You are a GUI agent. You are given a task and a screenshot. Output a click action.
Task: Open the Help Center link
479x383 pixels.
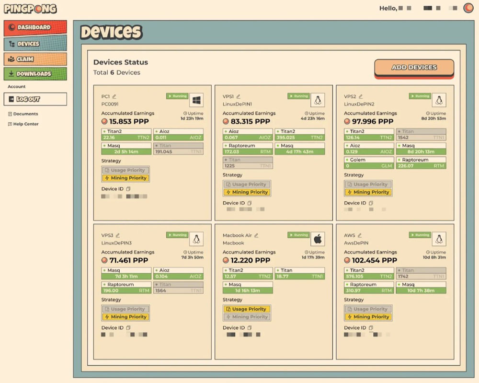click(26, 124)
